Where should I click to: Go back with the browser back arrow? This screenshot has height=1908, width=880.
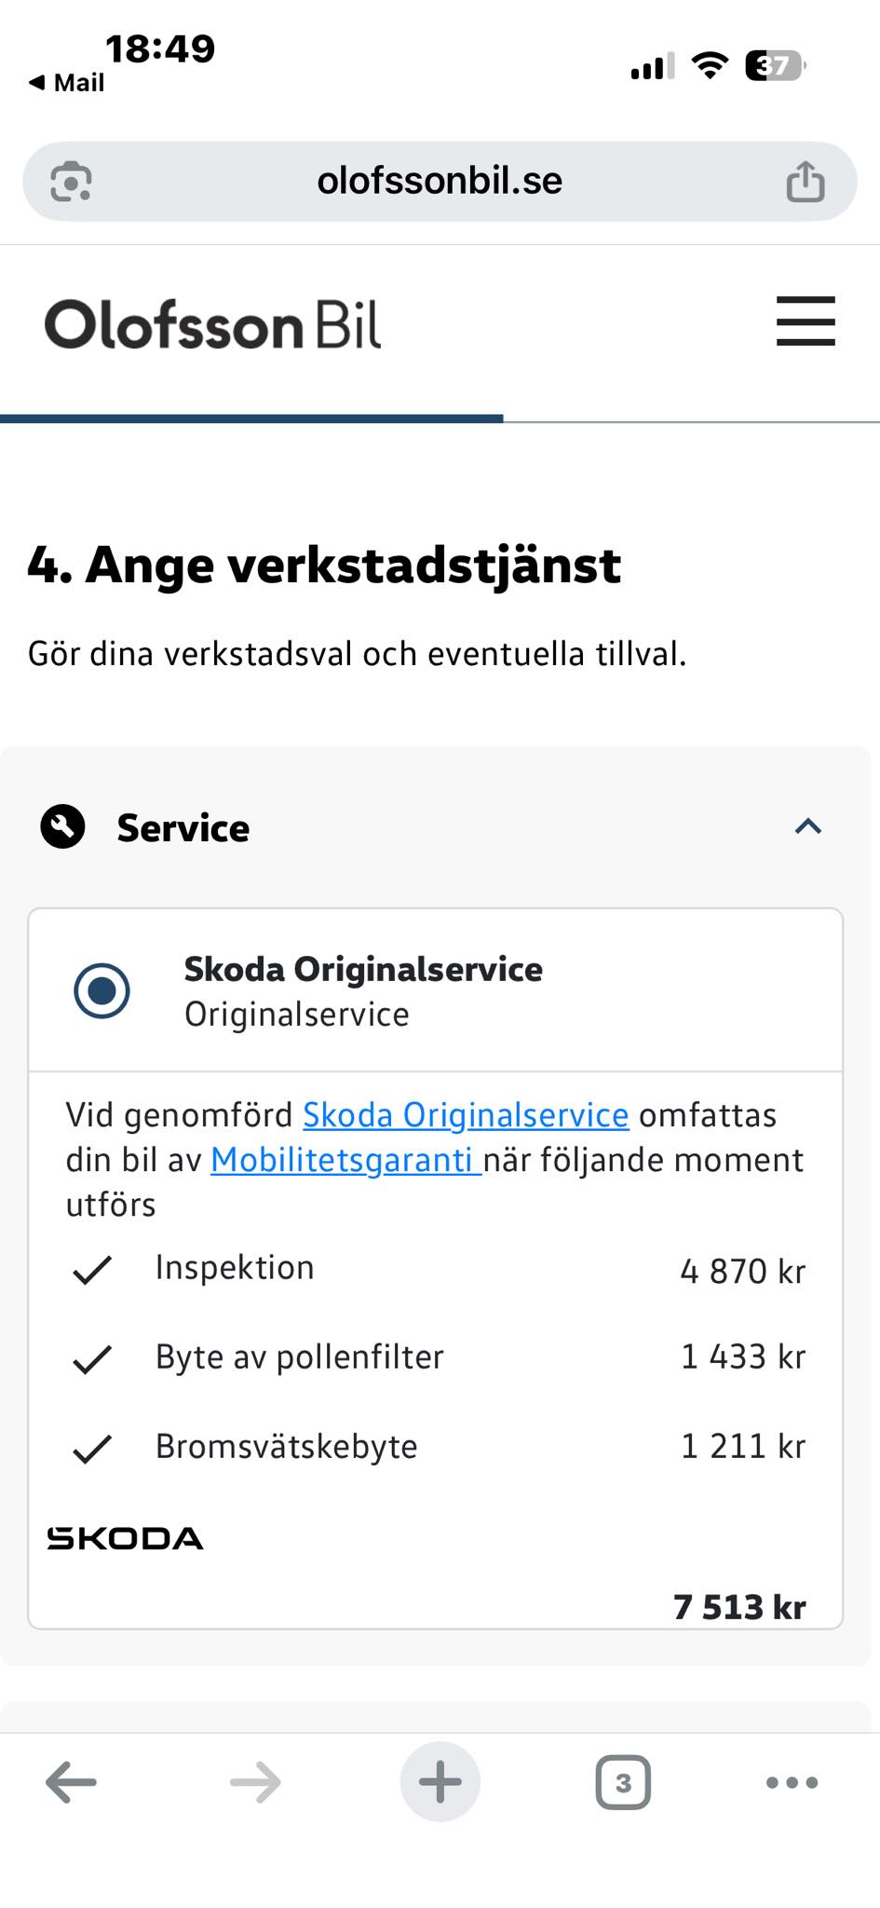[71, 1782]
